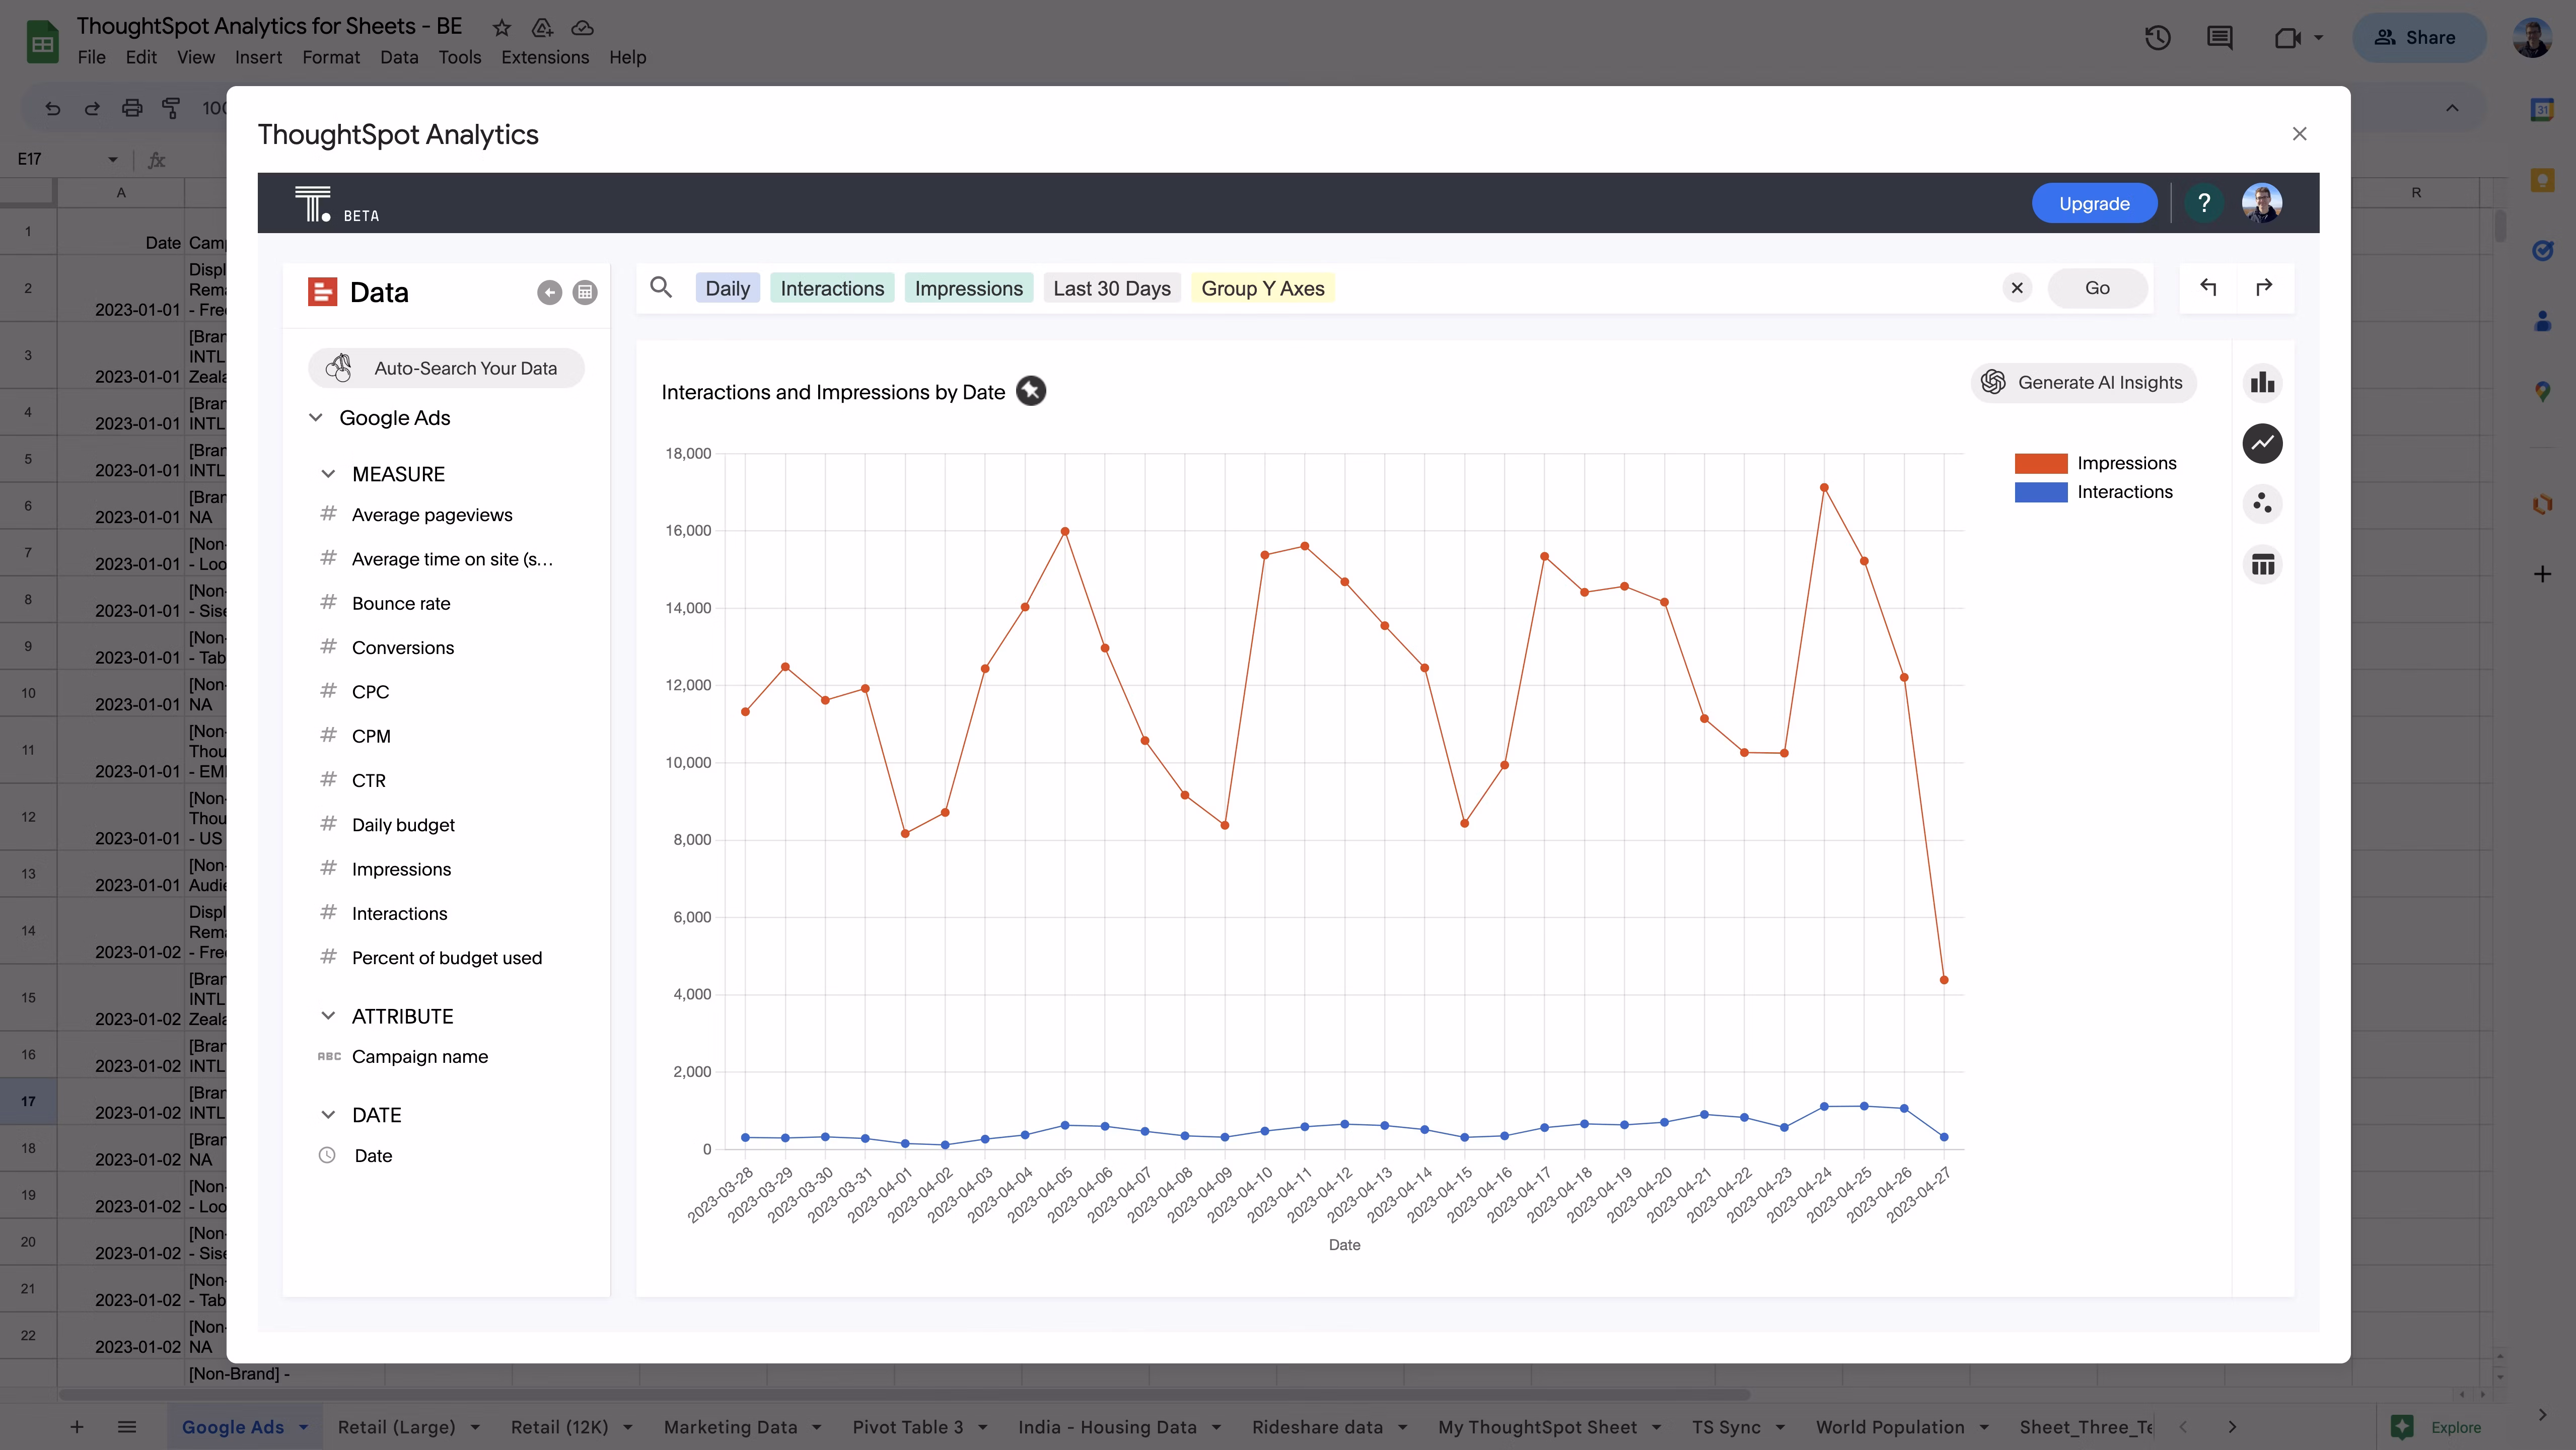Add Average pageviews measure to search
Viewport: 2576px width, 1450px height.
432,514
